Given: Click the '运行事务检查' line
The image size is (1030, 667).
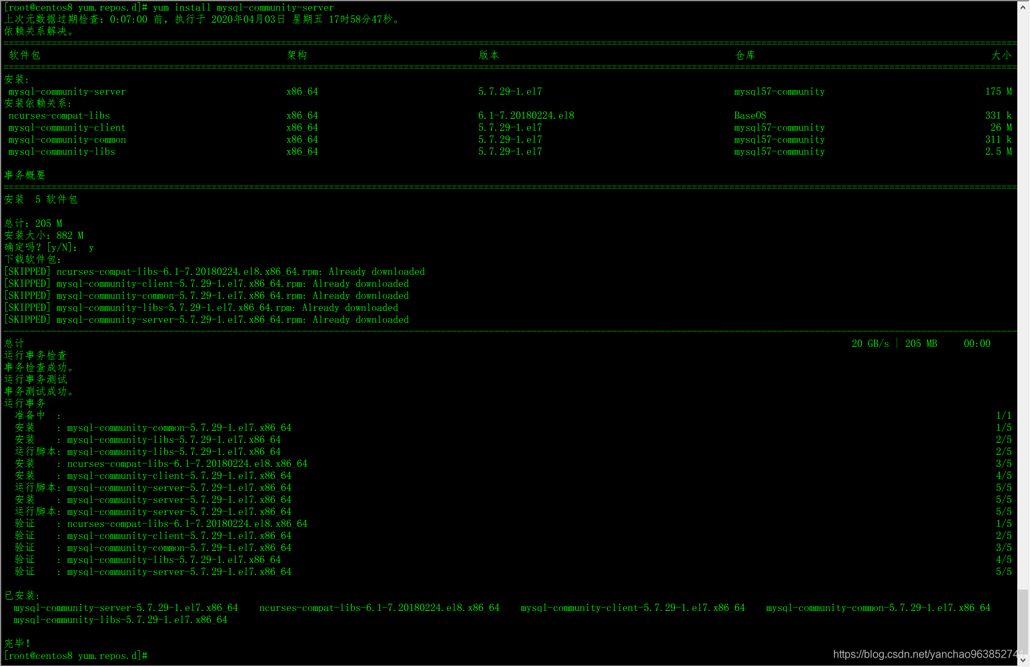Looking at the screenshot, I should tap(35, 356).
